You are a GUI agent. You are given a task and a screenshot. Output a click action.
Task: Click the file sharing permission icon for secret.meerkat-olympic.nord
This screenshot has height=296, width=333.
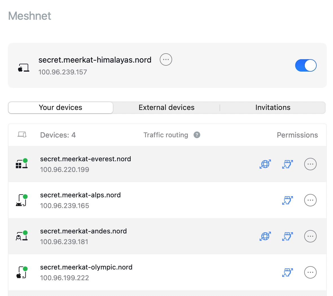click(287, 272)
